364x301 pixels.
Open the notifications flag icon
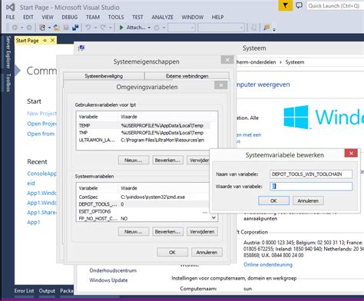click(286, 5)
